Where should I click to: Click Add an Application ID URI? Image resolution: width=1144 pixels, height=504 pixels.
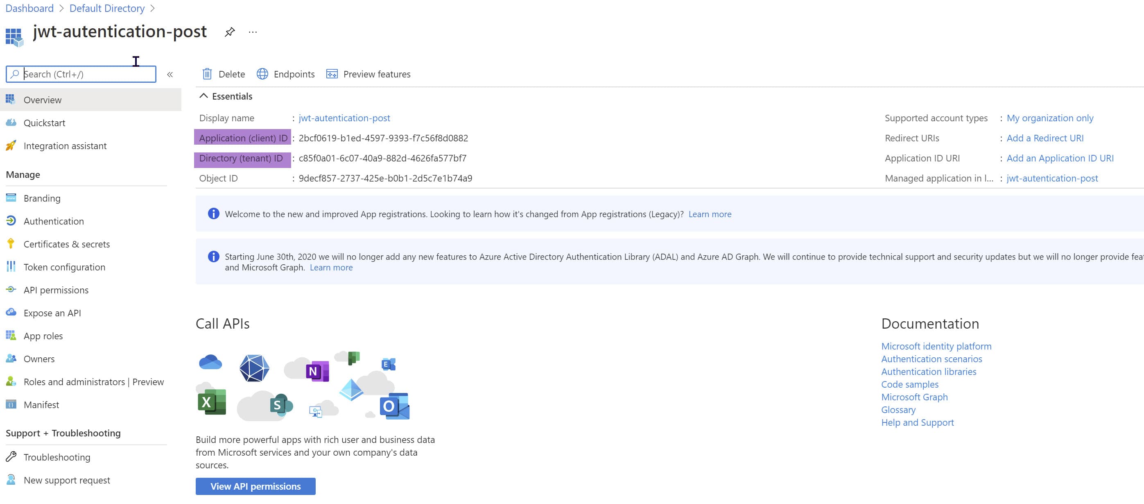tap(1060, 158)
